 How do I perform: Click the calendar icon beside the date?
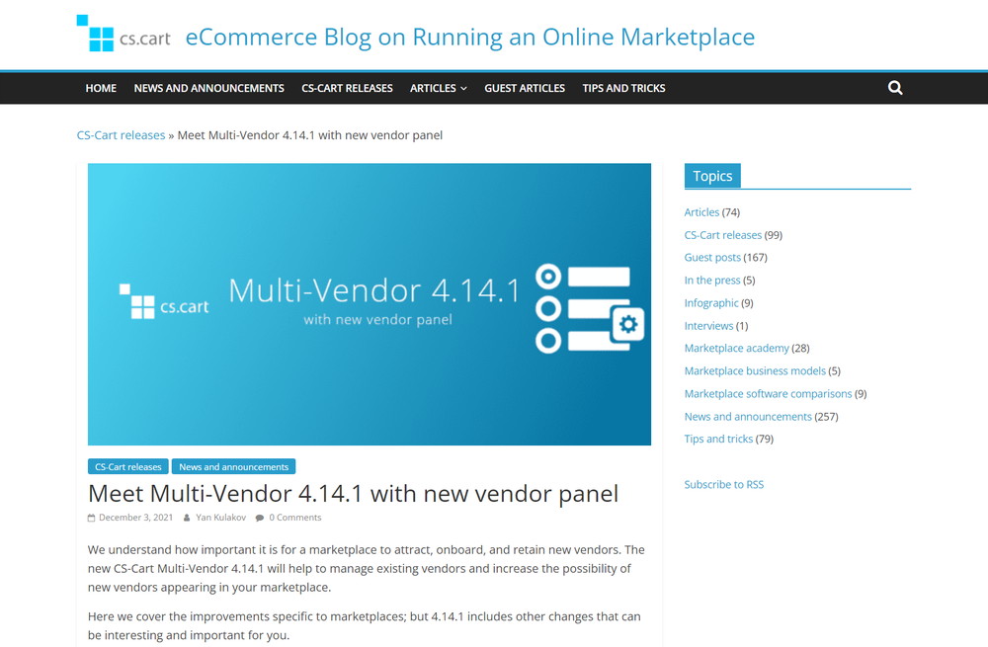tap(91, 518)
